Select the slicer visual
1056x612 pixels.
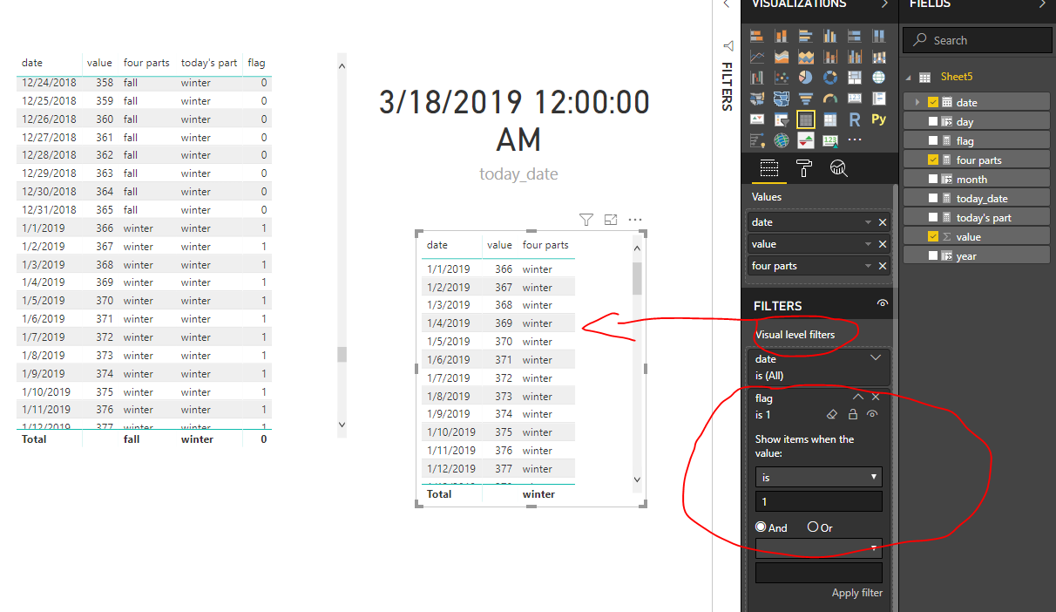pos(782,119)
